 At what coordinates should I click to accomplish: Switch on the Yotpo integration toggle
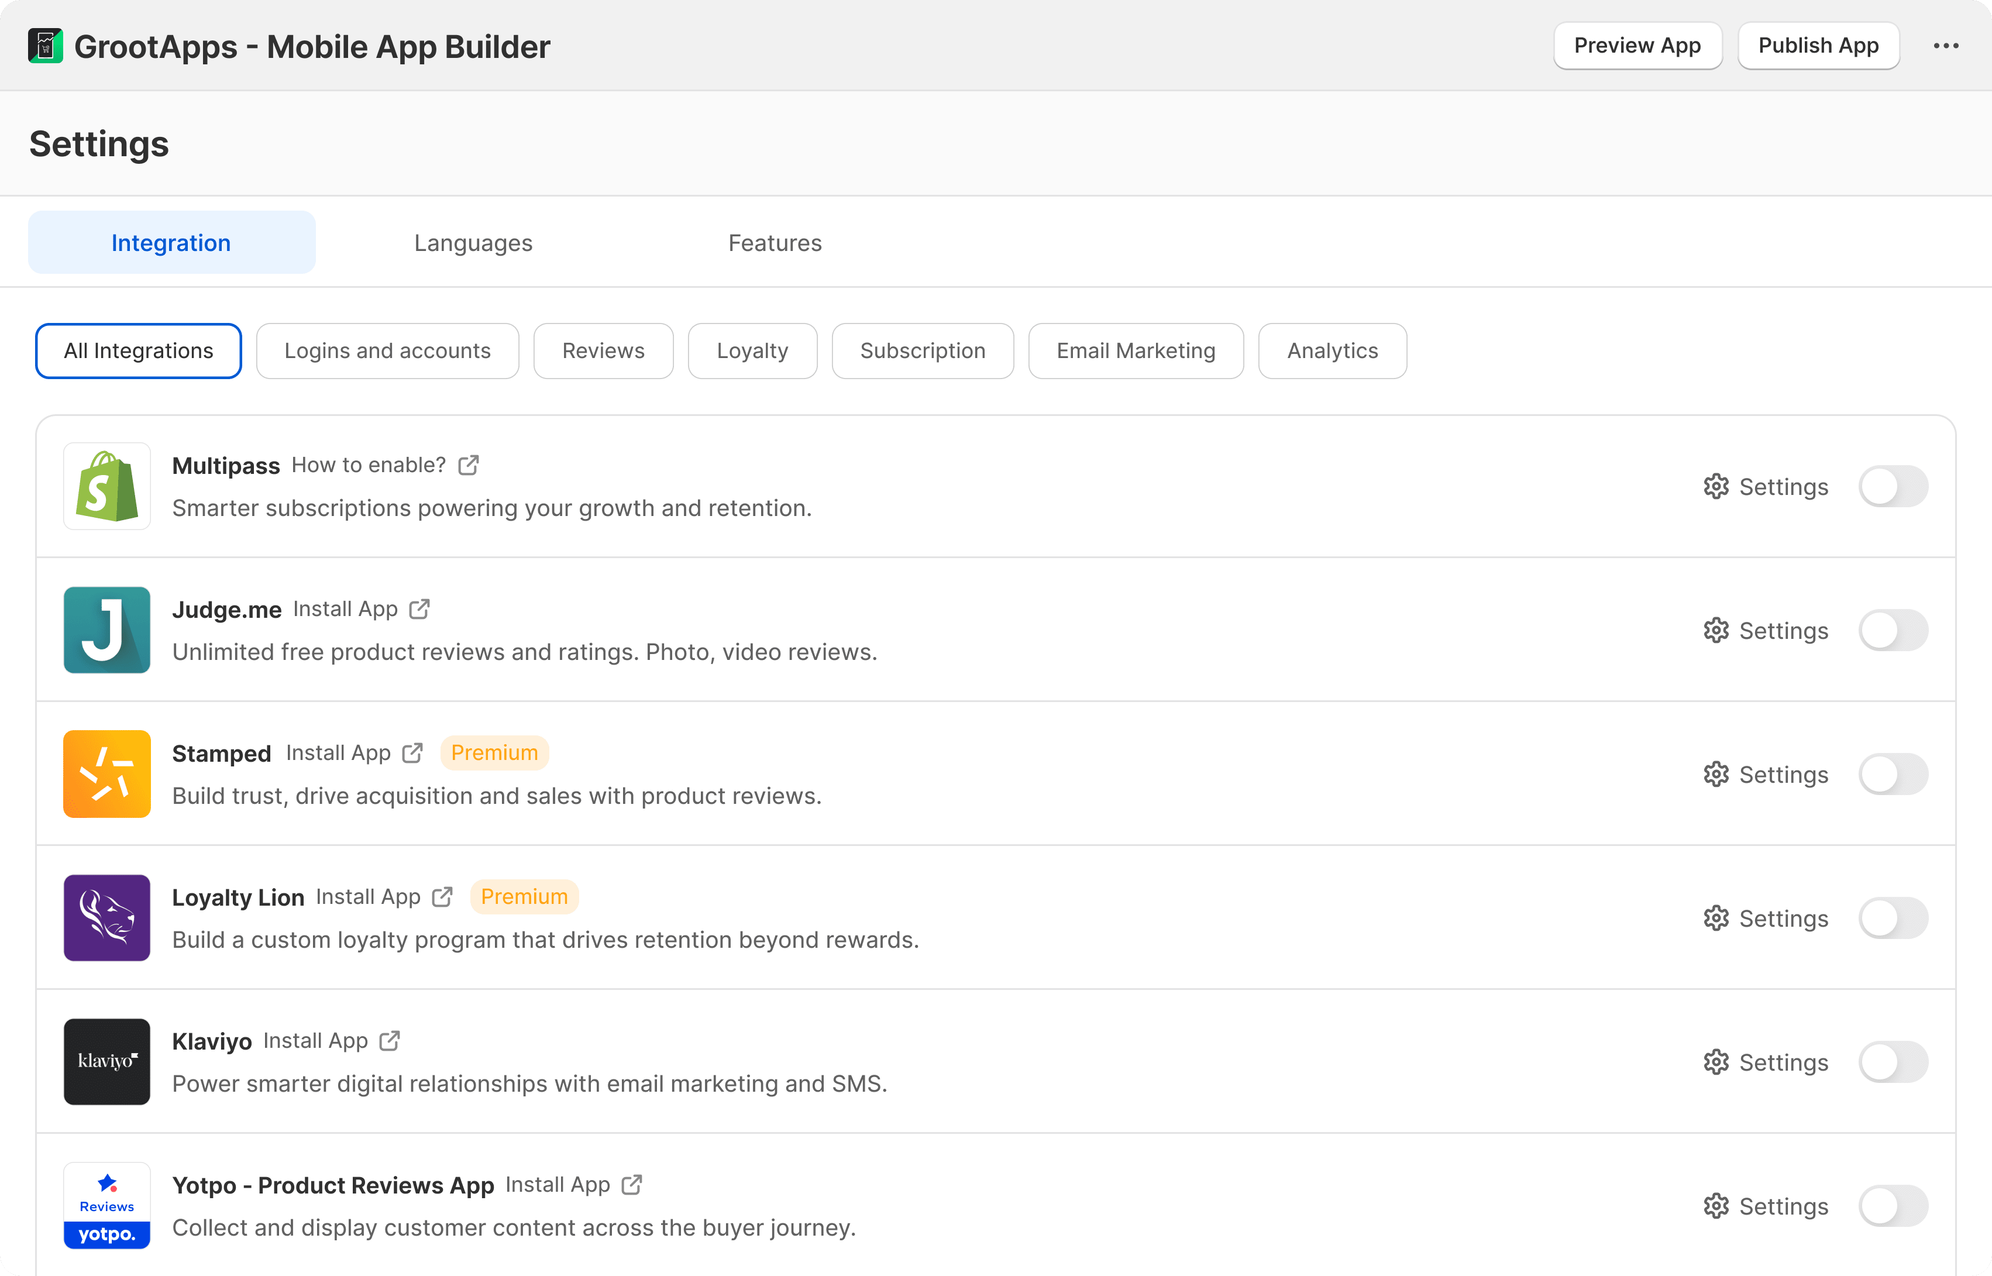coord(1894,1206)
